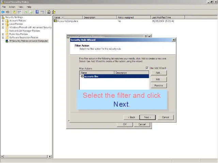218x163 pixels.
Task: Click the Forward arrow toolbar icon
Action: (x=8, y=12)
